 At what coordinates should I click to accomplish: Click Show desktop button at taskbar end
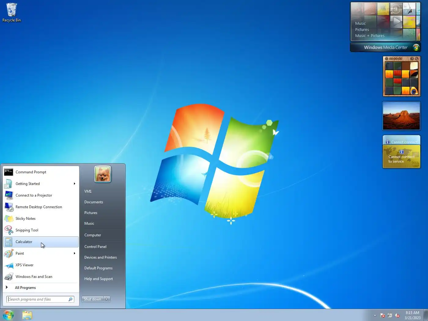point(426,315)
